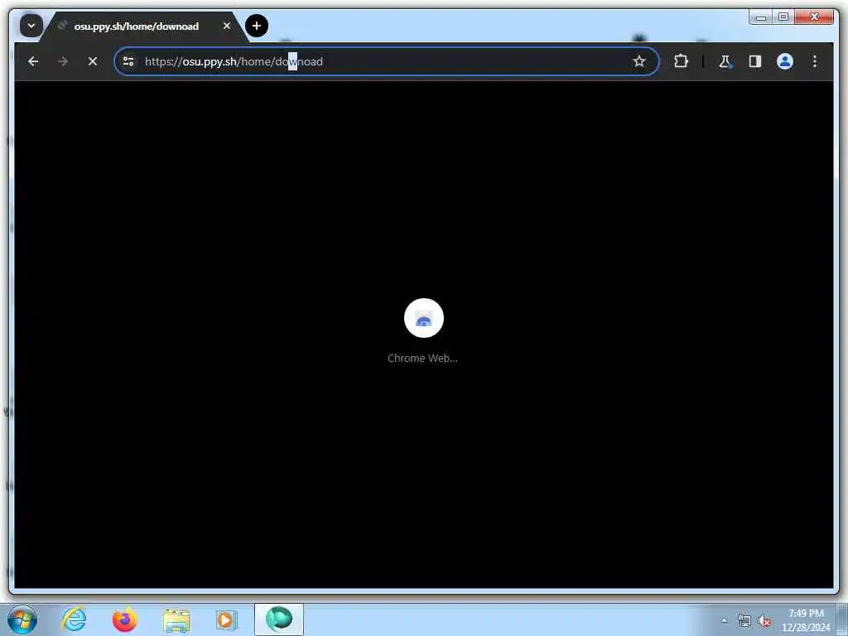The height and width of the screenshot is (636, 848).
Task: Click the 'Chrome Web...' label
Action: click(422, 358)
